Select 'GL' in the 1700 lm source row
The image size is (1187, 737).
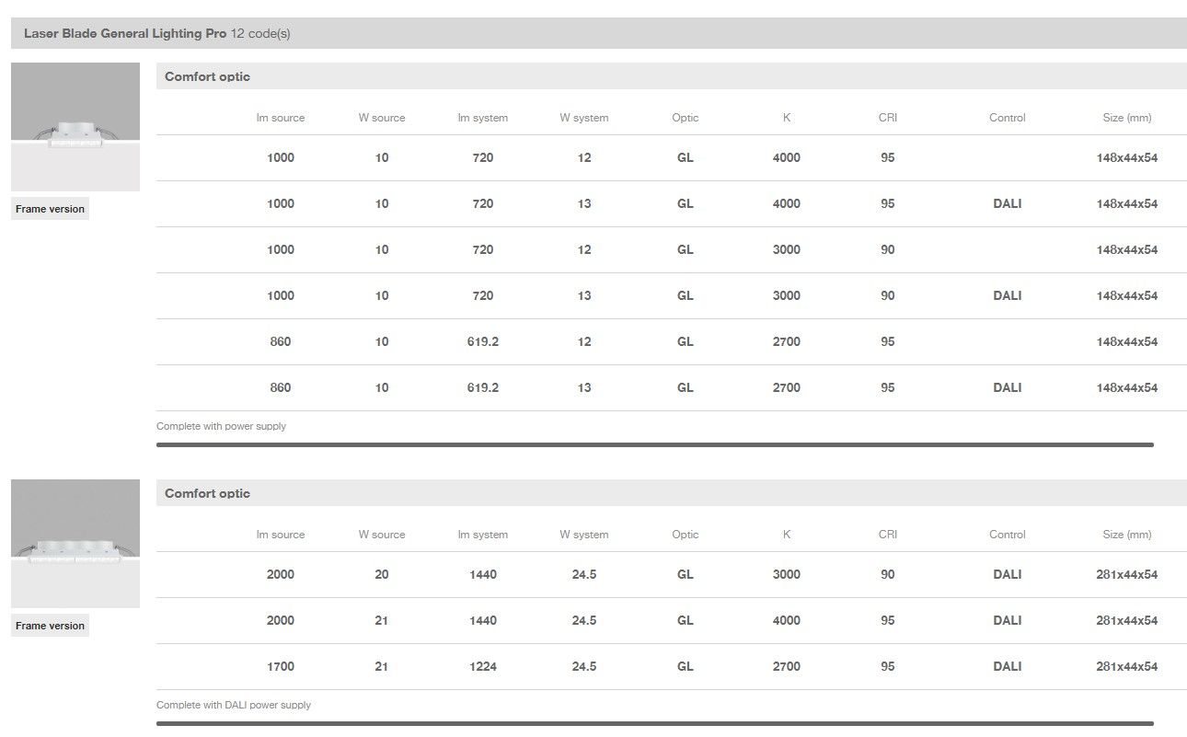tap(686, 666)
